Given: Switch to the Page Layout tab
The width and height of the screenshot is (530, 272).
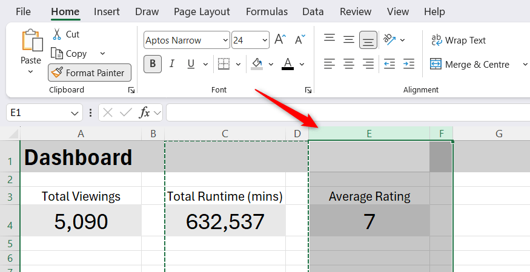Looking at the screenshot, I should click(202, 12).
